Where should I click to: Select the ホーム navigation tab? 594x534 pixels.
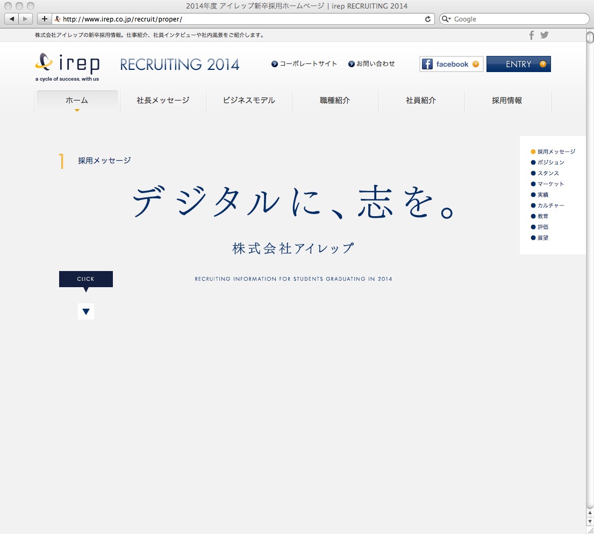77,101
